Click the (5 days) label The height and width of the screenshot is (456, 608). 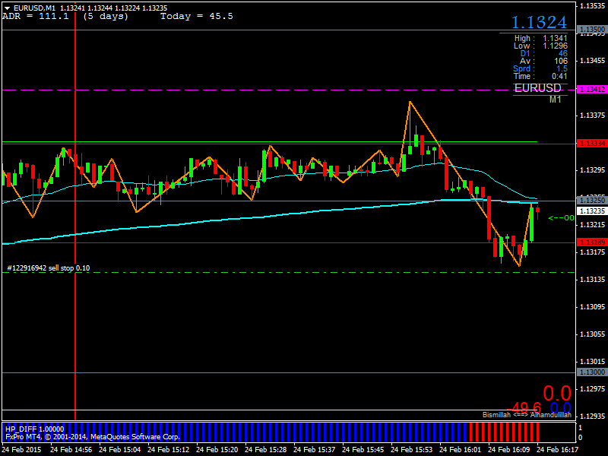[x=106, y=16]
